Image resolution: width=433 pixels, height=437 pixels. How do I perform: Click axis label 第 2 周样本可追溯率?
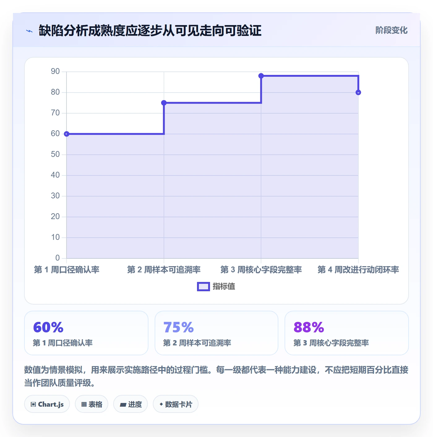[x=164, y=270]
